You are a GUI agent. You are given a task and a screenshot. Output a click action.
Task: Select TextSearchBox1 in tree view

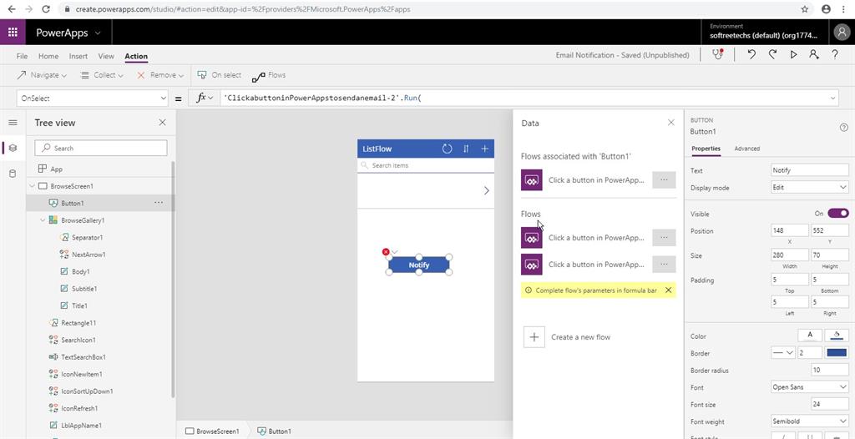(83, 356)
